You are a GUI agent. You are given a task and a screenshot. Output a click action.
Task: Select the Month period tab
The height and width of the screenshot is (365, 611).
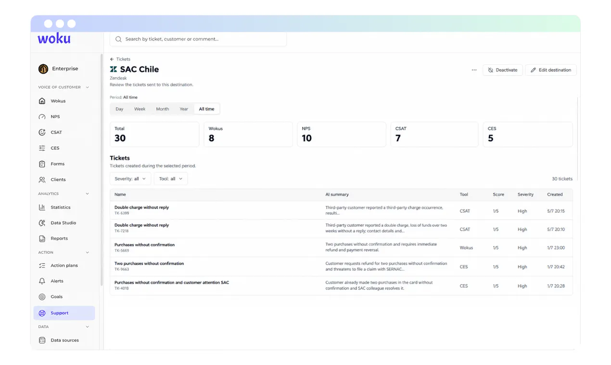[x=163, y=109]
